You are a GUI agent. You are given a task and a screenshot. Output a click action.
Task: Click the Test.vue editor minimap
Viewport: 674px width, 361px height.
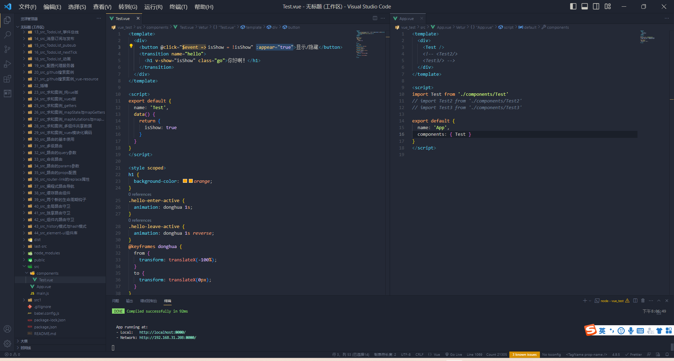click(371, 44)
